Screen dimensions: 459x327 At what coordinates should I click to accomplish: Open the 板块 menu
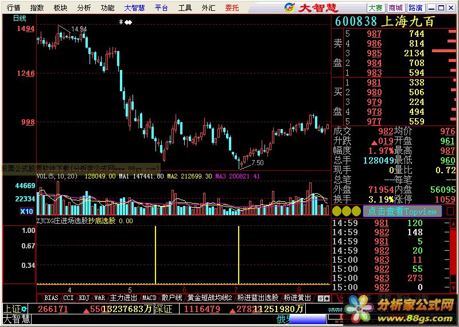point(60,8)
